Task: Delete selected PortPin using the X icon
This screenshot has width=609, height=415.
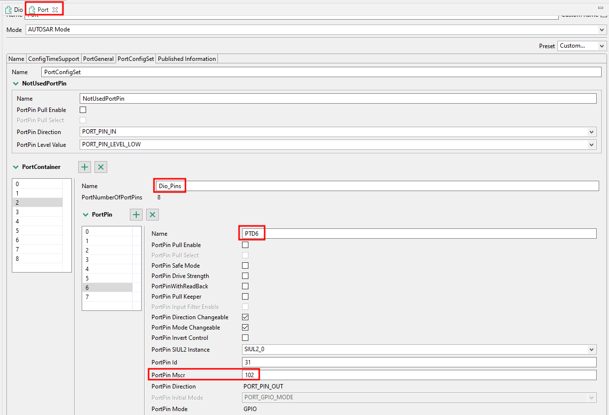Action: (152, 215)
